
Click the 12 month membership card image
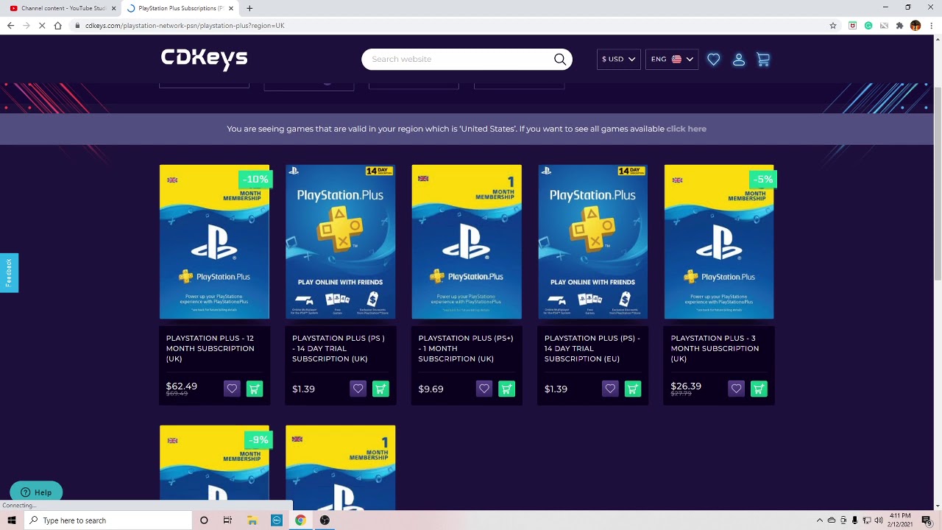(x=214, y=241)
